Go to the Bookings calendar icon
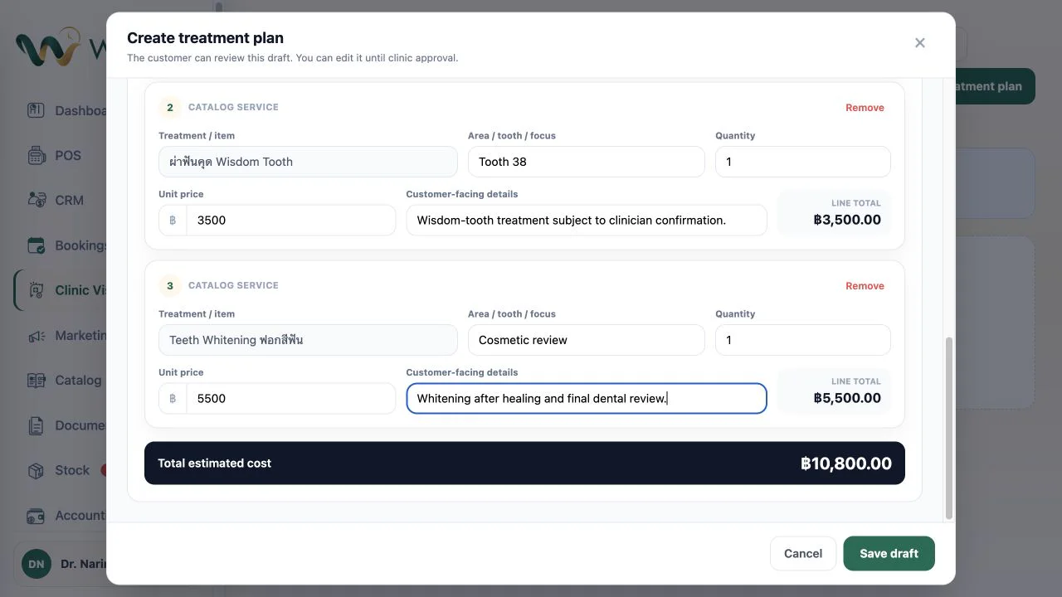The width and height of the screenshot is (1062, 597). tap(36, 245)
